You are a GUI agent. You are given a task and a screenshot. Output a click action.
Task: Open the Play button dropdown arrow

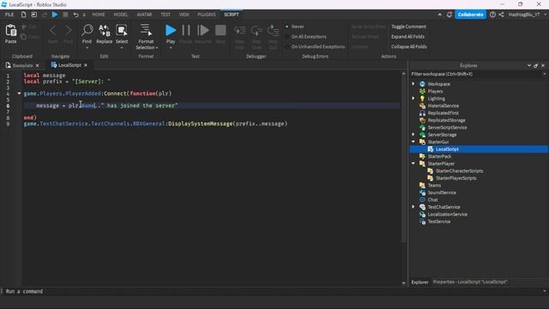(x=171, y=47)
